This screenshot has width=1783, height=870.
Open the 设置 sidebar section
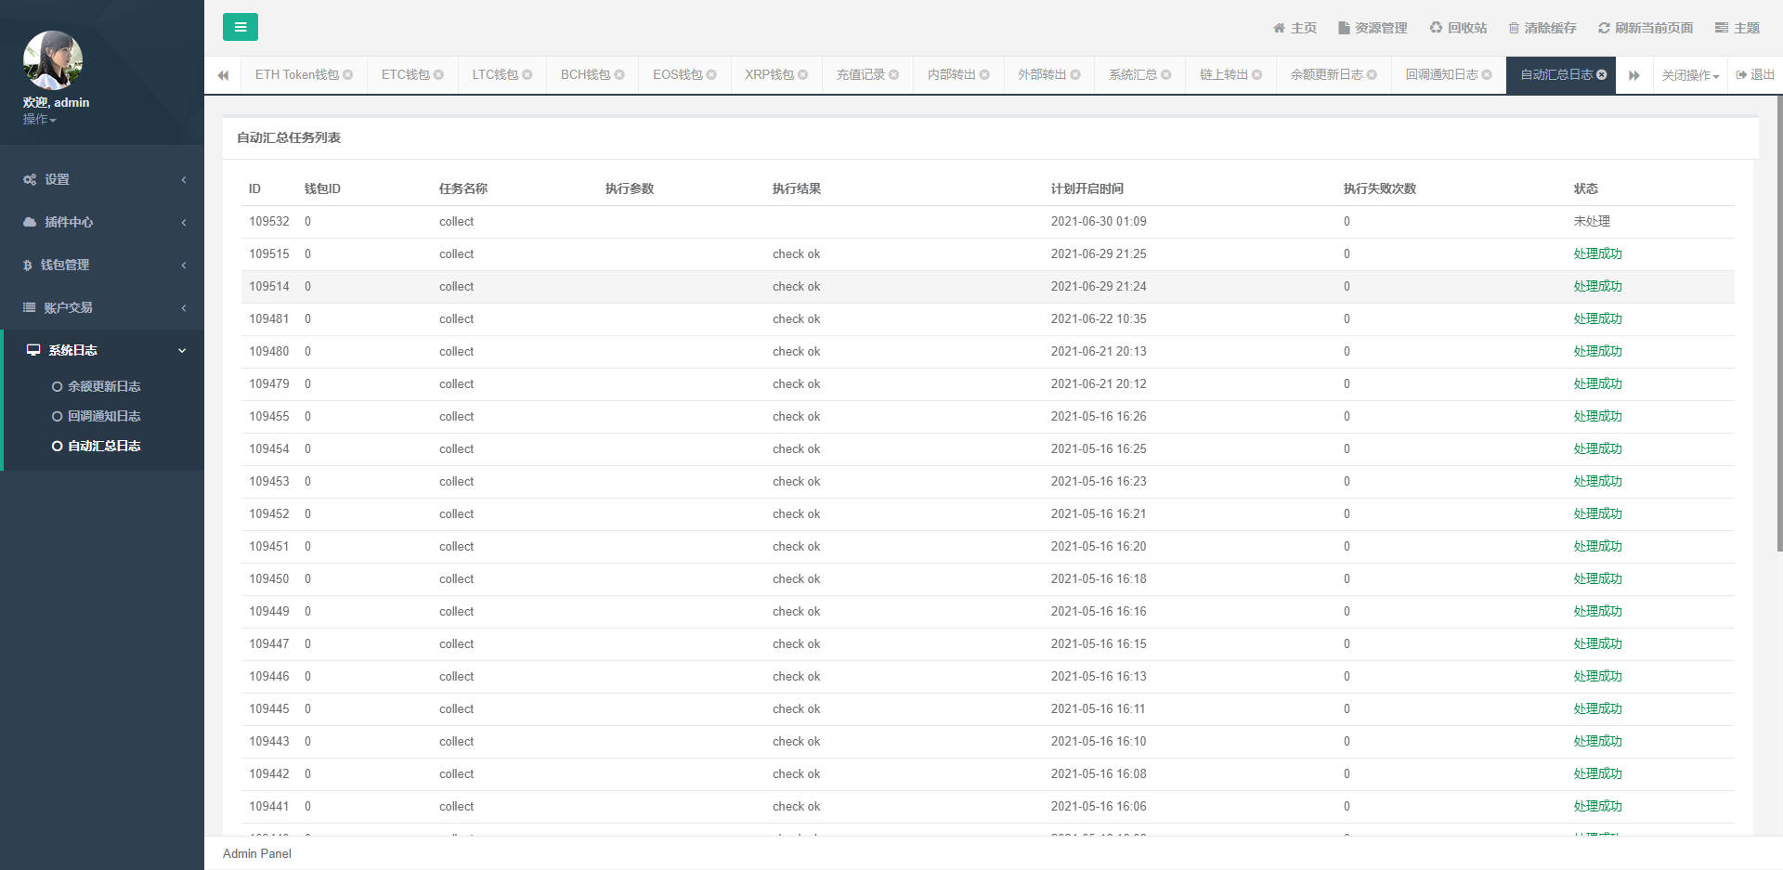57,179
